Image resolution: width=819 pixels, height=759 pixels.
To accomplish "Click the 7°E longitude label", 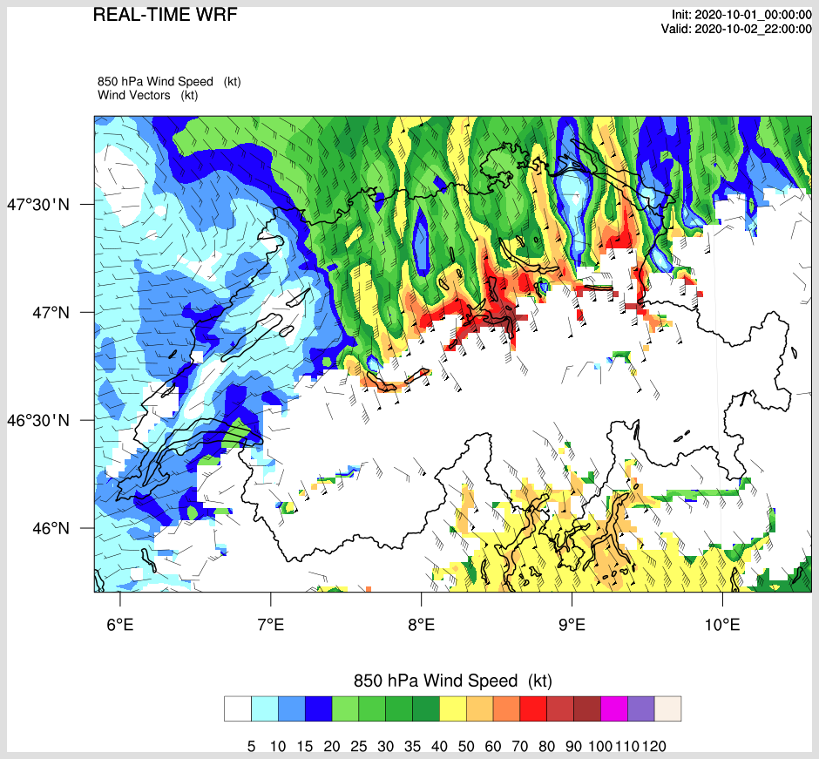I will tap(271, 624).
